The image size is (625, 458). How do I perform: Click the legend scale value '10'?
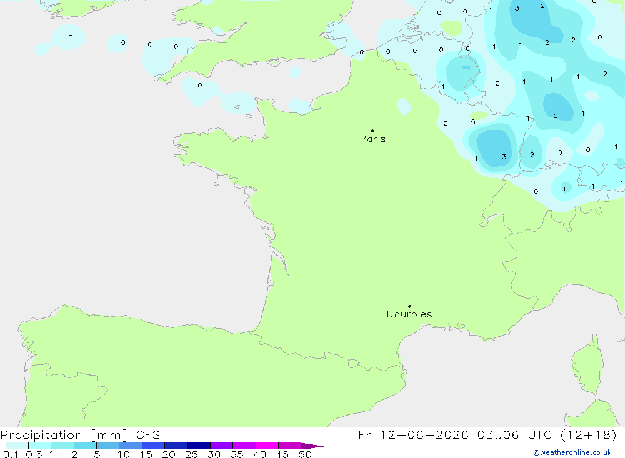coord(124,454)
